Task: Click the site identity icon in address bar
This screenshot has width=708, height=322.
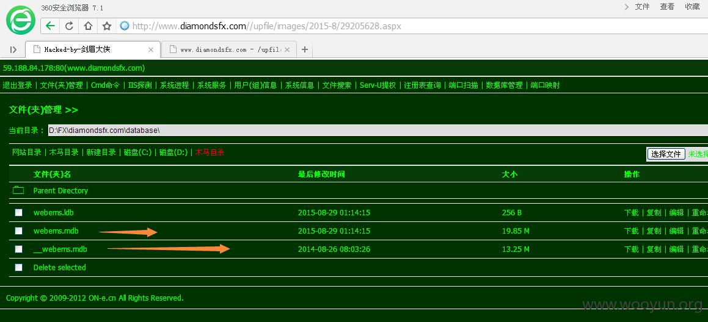Action: [125, 26]
